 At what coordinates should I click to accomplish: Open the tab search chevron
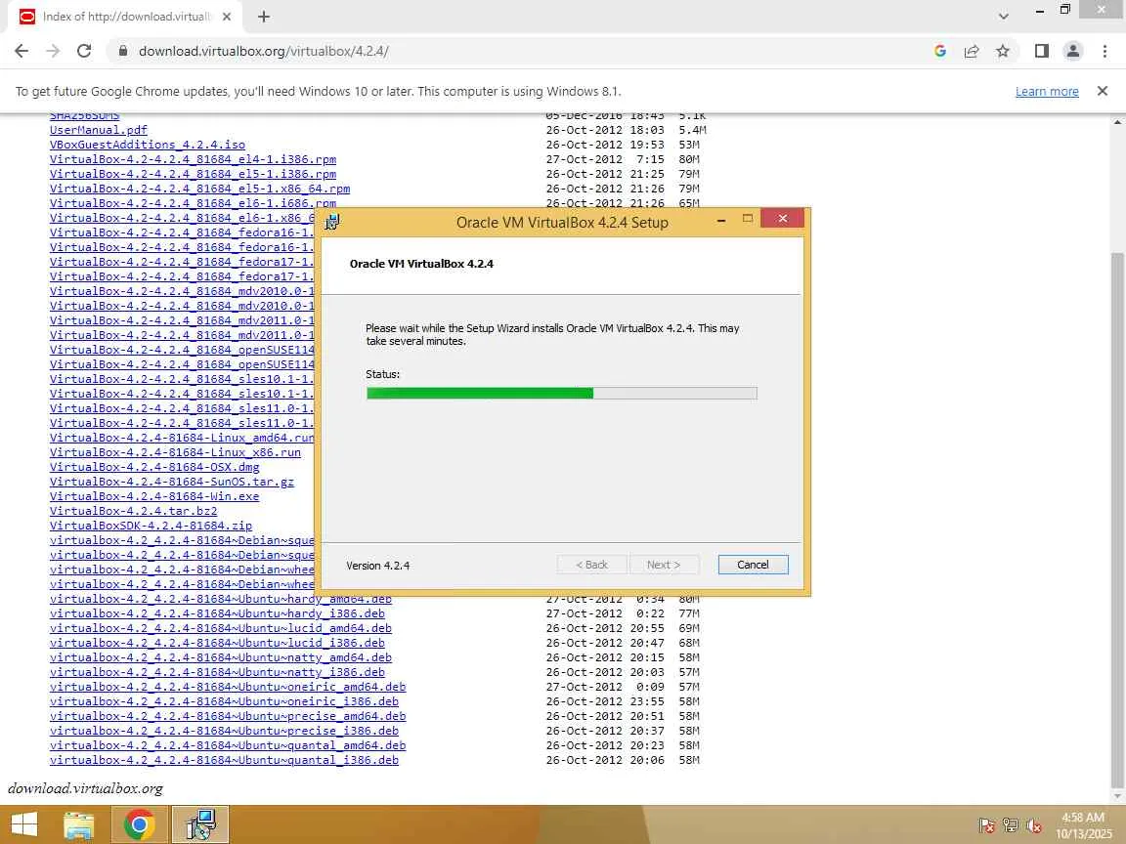click(x=1003, y=17)
